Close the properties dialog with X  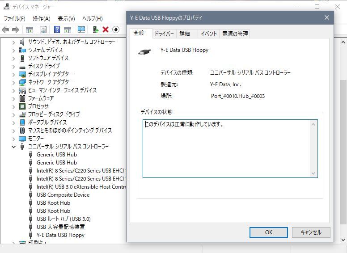tap(326, 18)
